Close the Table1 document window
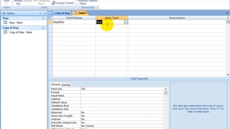The height and width of the screenshot is (129, 230). 227,13
